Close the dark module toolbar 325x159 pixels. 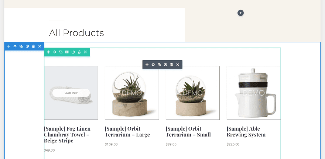(x=178, y=65)
